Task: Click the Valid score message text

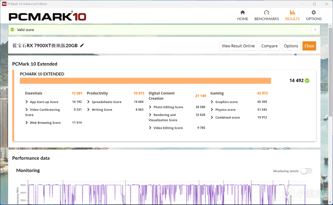Action: click(25, 30)
